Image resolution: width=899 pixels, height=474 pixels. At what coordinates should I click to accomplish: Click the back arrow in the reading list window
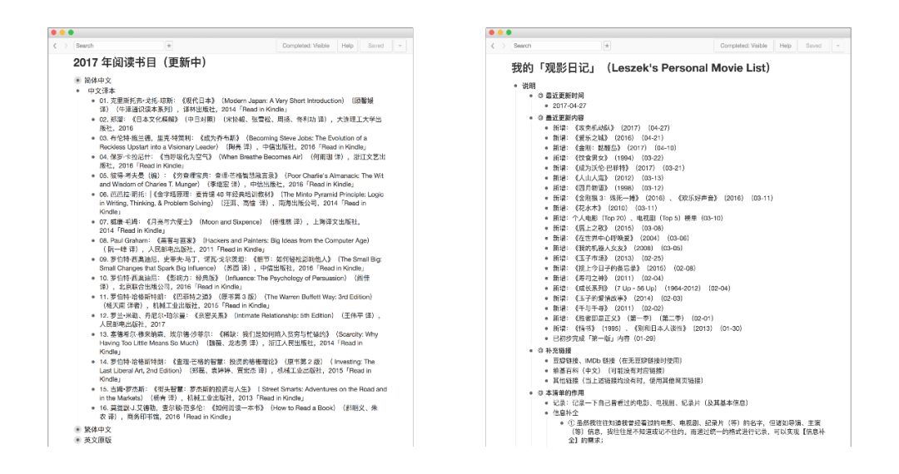point(55,46)
